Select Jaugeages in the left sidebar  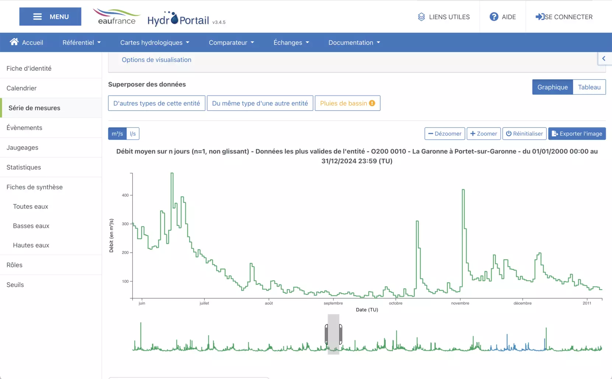click(x=22, y=147)
